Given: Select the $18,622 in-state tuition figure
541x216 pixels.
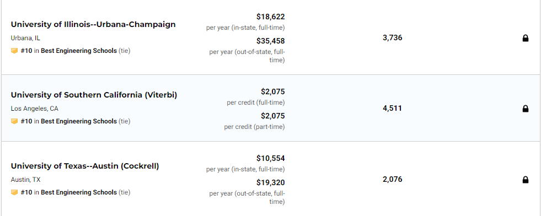Looking at the screenshot, I should (x=270, y=17).
